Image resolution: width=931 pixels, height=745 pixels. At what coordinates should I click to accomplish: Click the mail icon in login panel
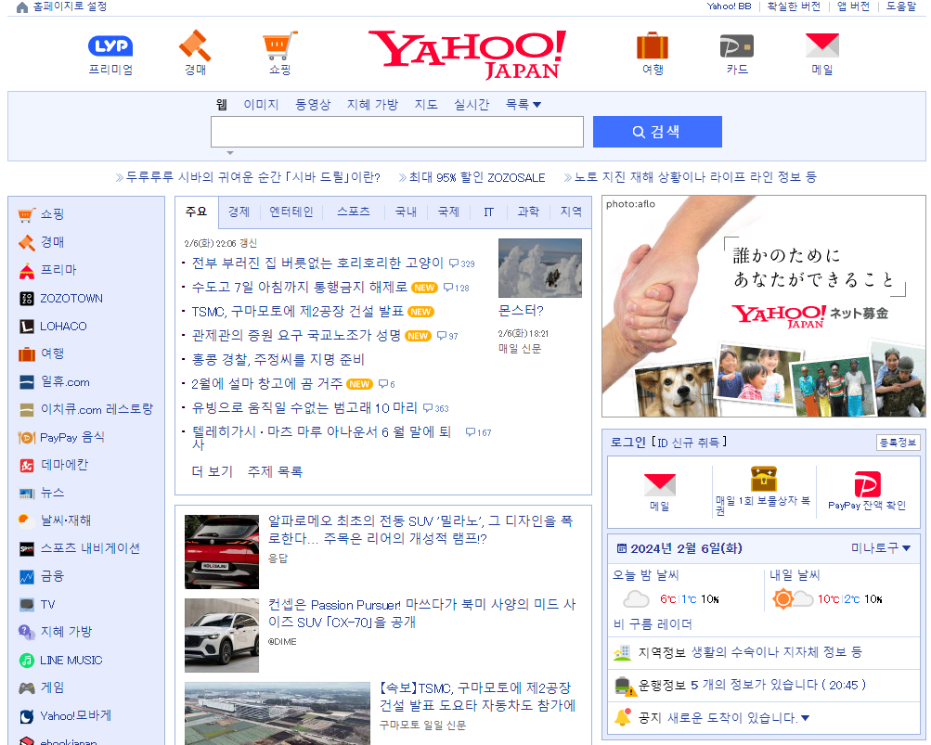pyautogui.click(x=659, y=485)
